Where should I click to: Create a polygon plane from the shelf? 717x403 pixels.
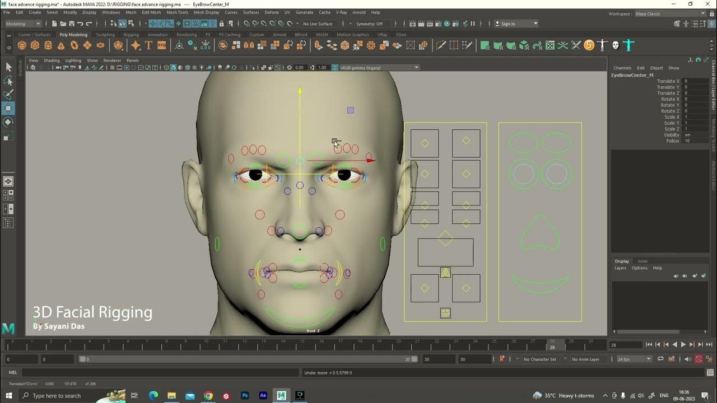click(x=87, y=45)
